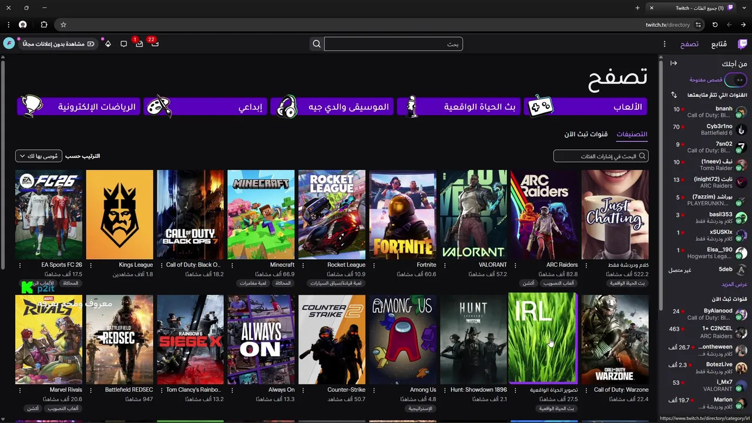Collapse the sidebar with arrow icon
The image size is (752, 423).
click(x=674, y=63)
